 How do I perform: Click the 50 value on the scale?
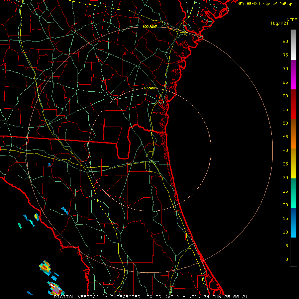[x=285, y=123]
